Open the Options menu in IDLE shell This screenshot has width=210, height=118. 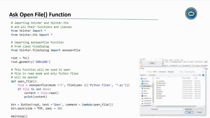(x=171, y=60)
